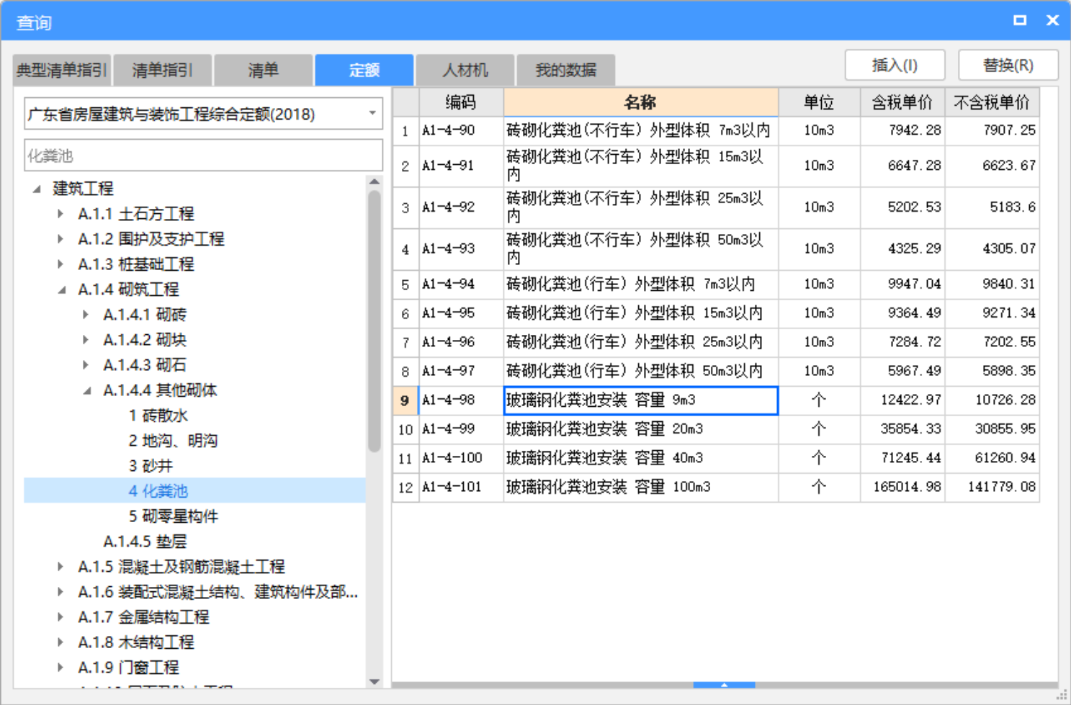Collapse A.1.4.4 其他砌体 node

pos(87,390)
